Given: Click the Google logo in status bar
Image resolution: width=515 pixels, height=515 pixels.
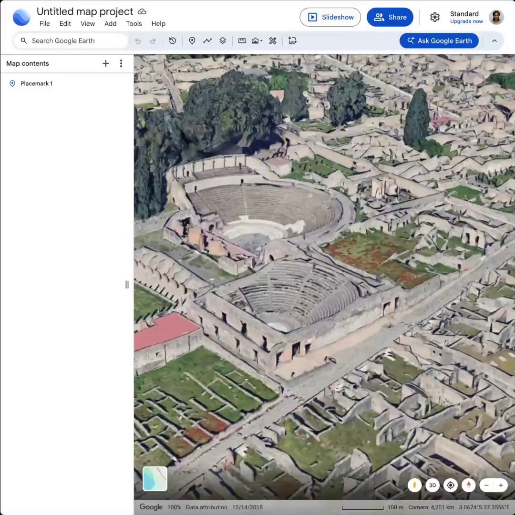Looking at the screenshot, I should (x=151, y=507).
